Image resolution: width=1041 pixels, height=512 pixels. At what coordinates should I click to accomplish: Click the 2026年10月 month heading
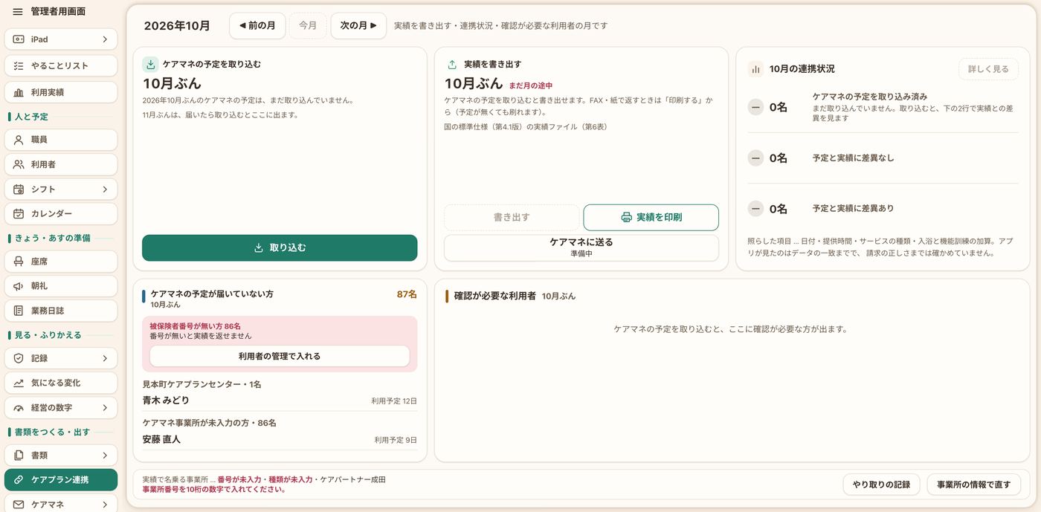pyautogui.click(x=177, y=26)
